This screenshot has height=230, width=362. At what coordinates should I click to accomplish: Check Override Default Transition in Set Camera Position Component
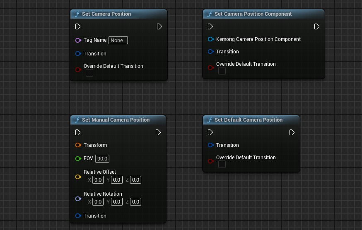pyautogui.click(x=222, y=71)
